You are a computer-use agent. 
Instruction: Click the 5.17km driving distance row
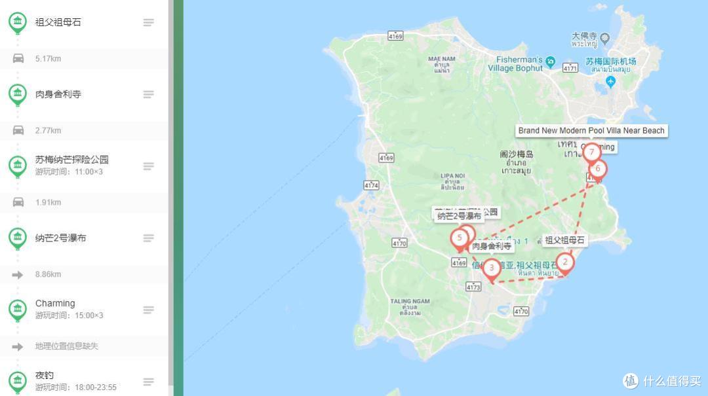[84, 58]
